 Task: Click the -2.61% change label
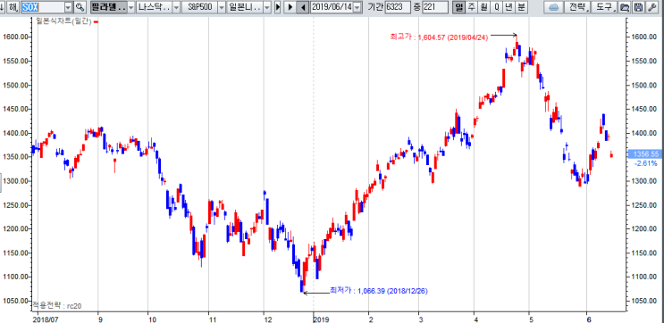[x=645, y=163]
